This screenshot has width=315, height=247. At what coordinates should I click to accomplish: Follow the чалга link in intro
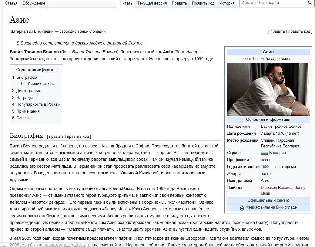[x=141, y=59]
